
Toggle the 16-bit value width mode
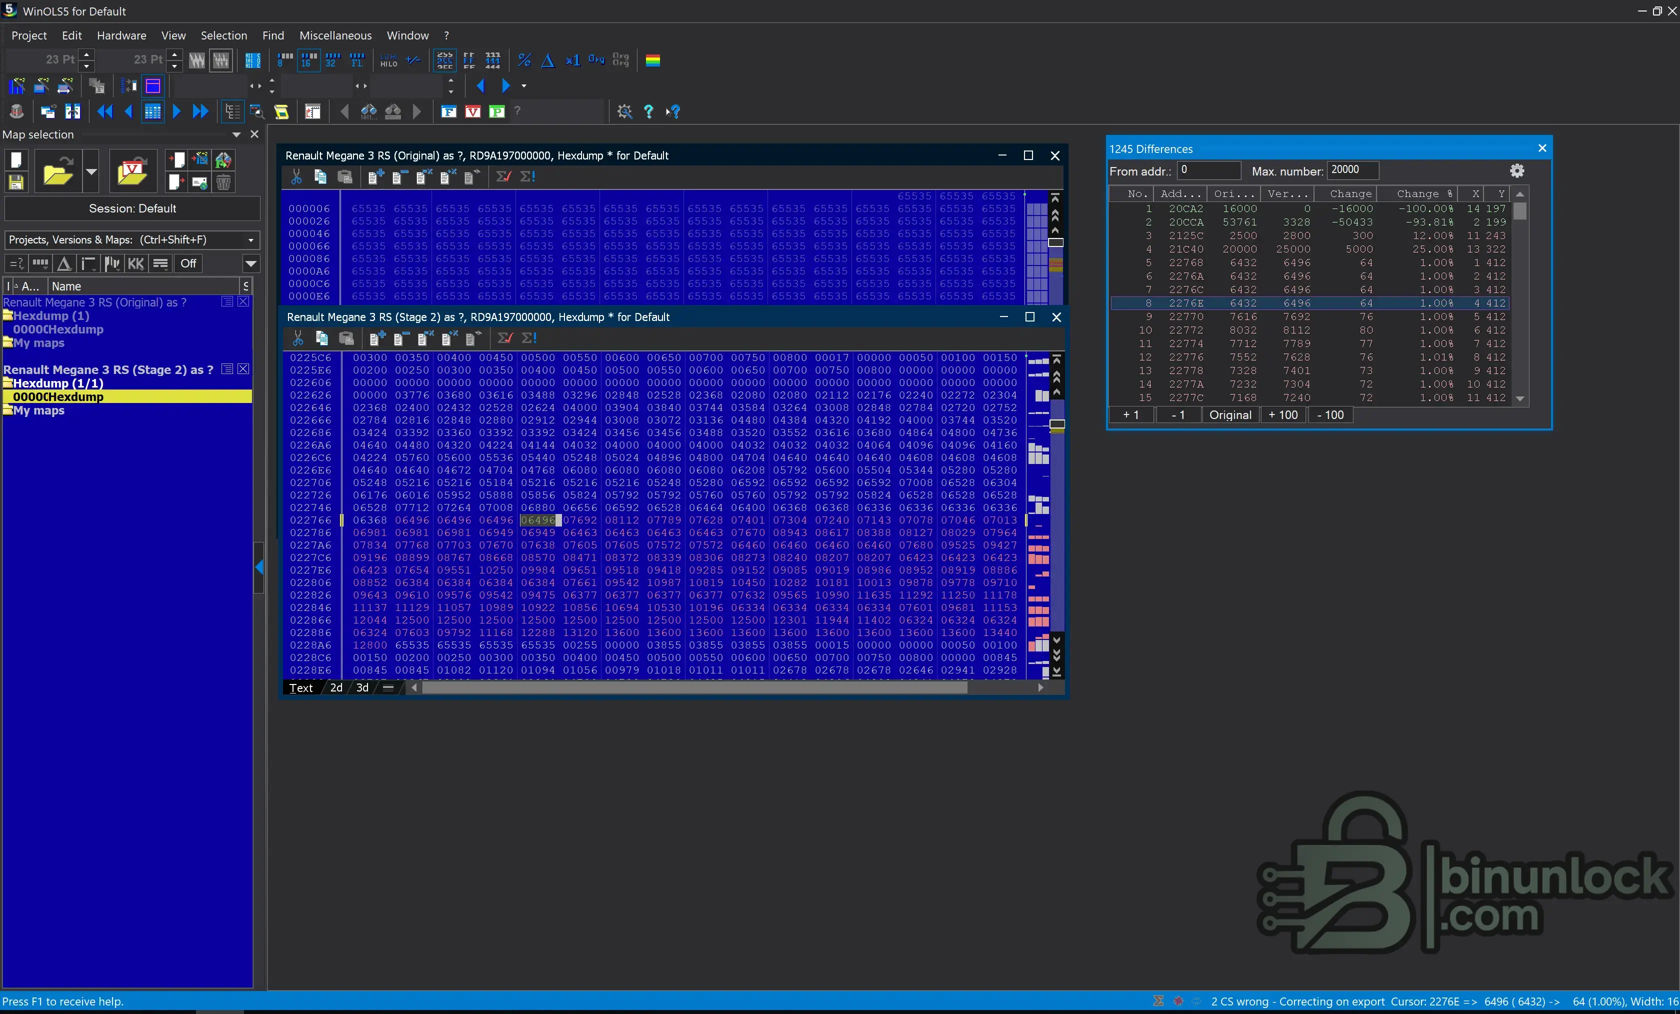(x=309, y=60)
